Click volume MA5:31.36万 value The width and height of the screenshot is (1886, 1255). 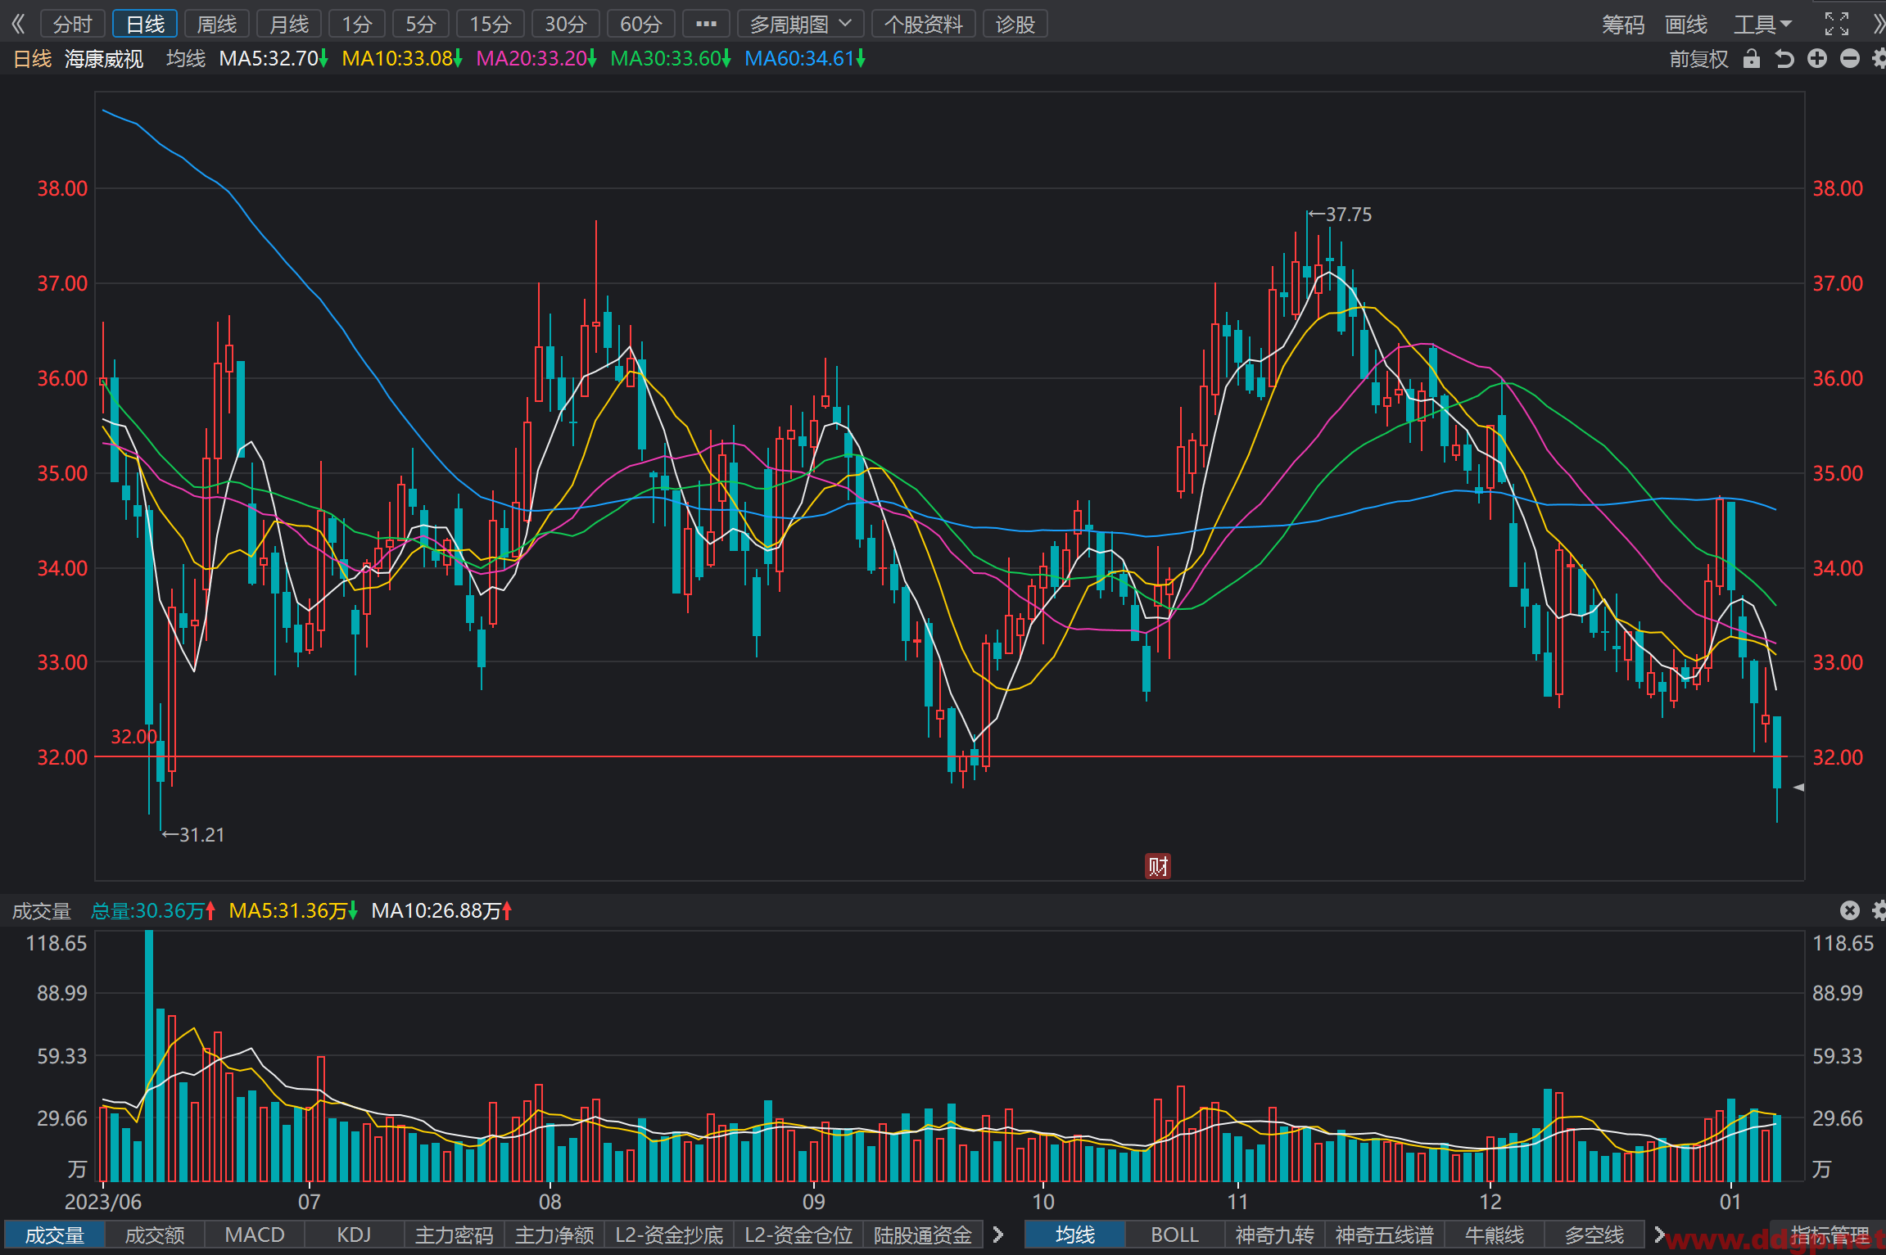coord(293,911)
